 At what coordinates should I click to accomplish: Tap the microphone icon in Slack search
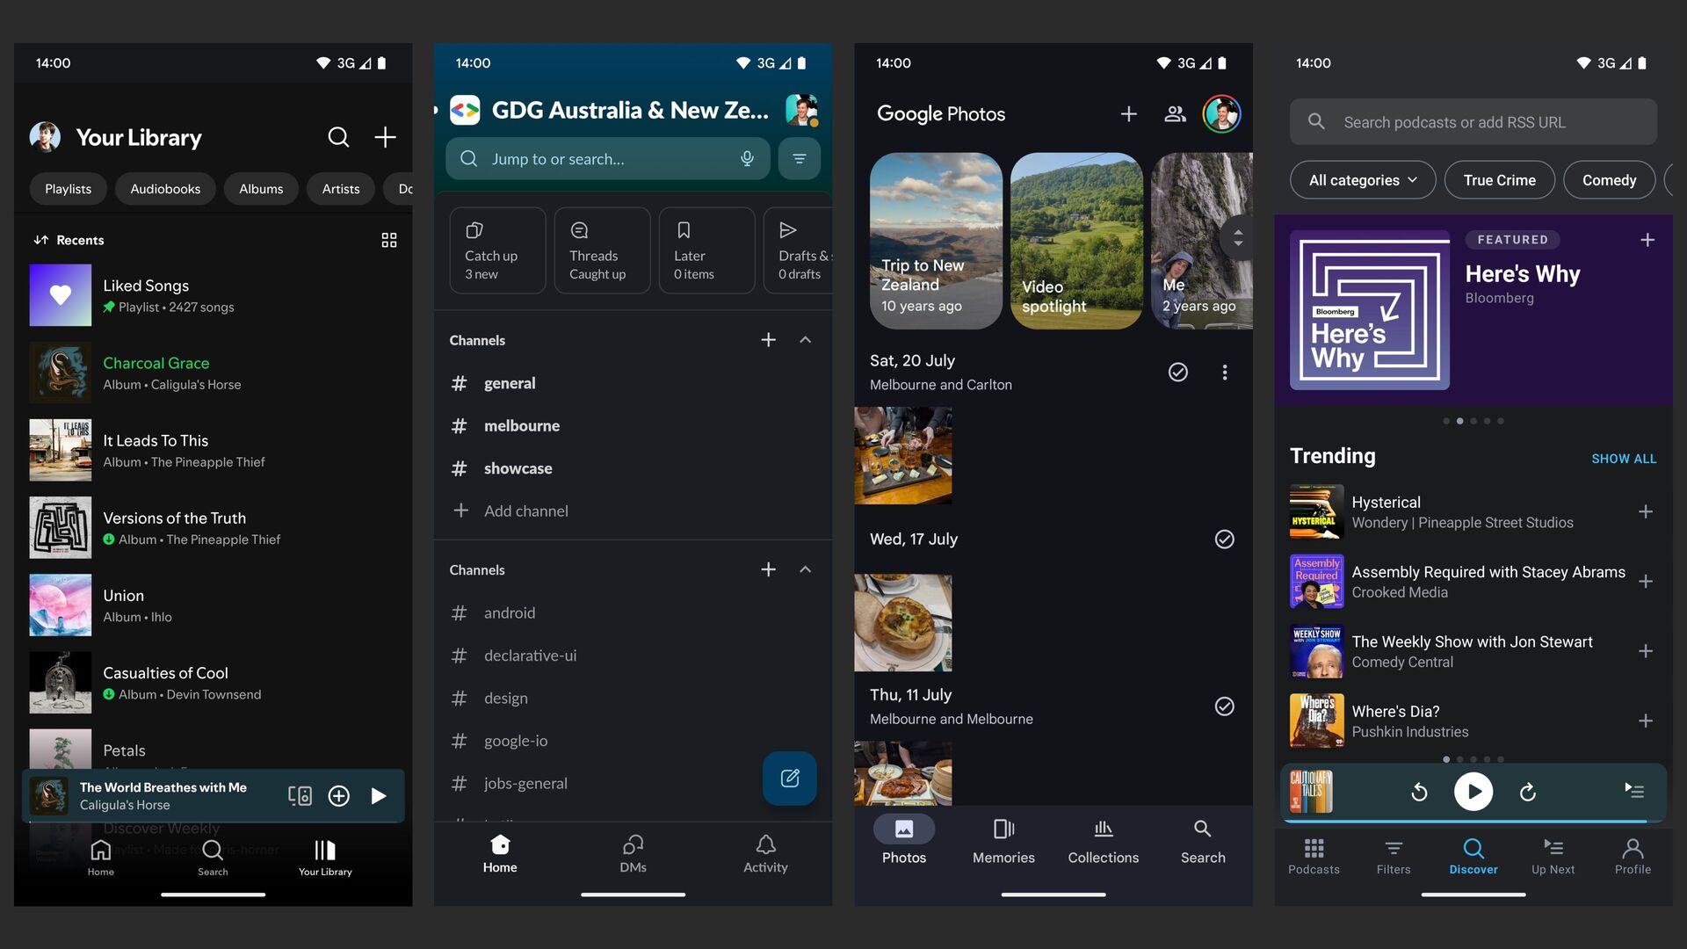747,159
